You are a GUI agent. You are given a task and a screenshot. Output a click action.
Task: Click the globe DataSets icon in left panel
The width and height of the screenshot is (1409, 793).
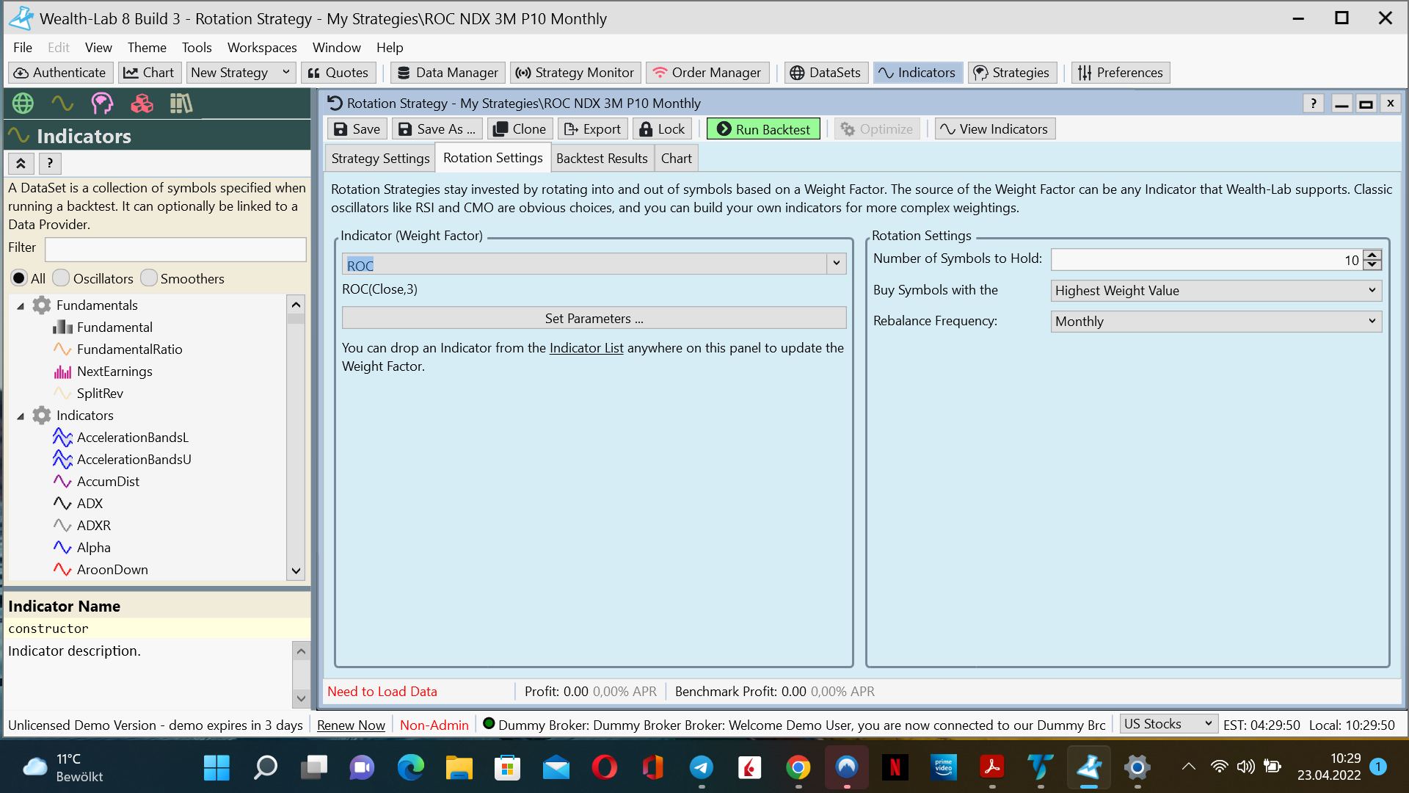pyautogui.click(x=23, y=104)
